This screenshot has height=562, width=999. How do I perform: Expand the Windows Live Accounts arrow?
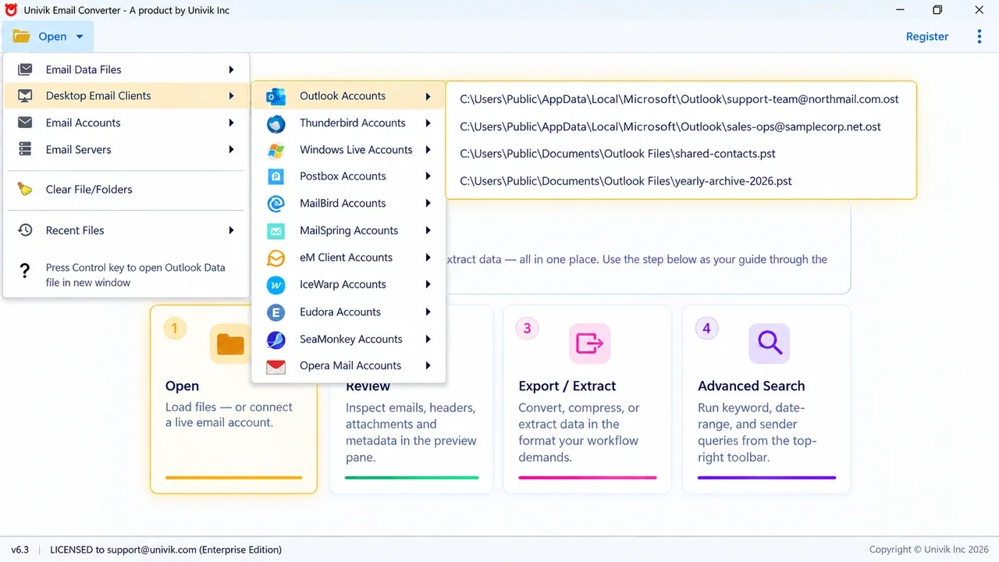pyautogui.click(x=428, y=149)
